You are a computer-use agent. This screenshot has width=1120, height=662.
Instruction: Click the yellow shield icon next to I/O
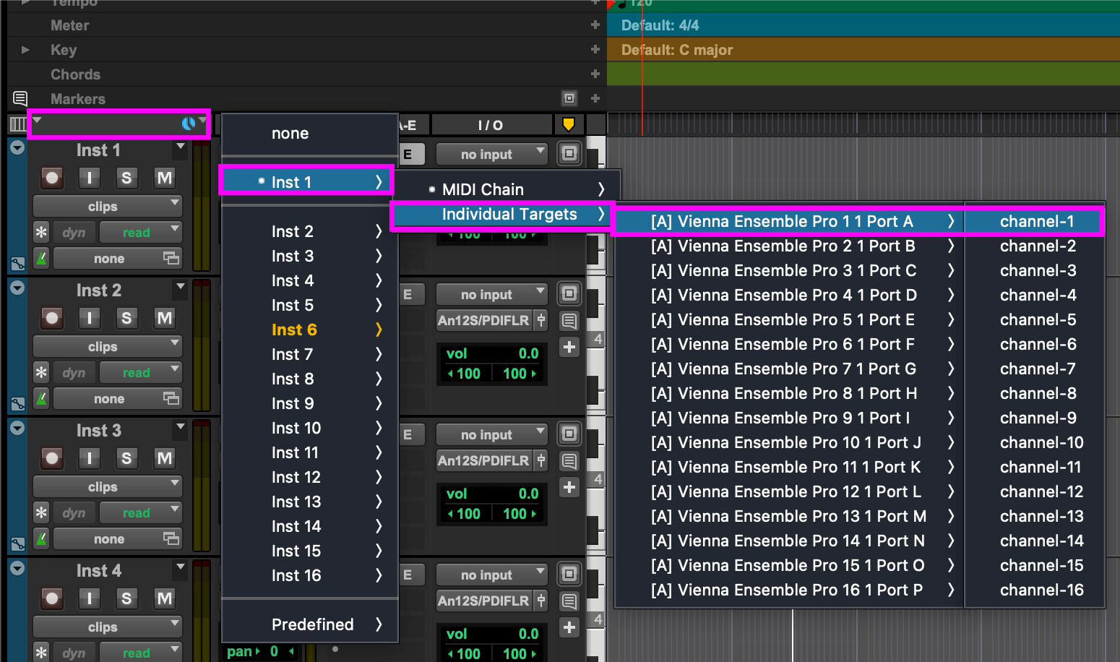[x=569, y=124]
